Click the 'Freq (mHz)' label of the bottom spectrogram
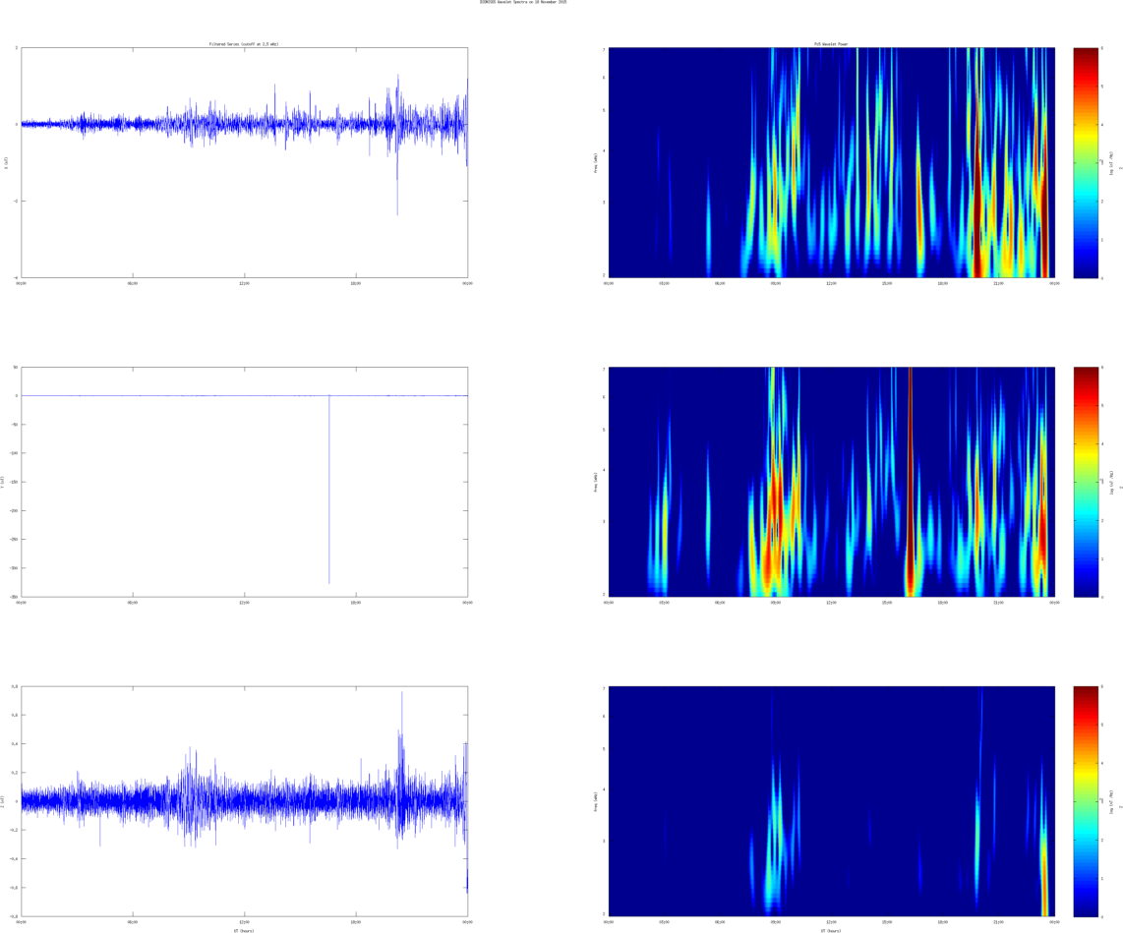The height and width of the screenshot is (933, 1123). [x=596, y=801]
